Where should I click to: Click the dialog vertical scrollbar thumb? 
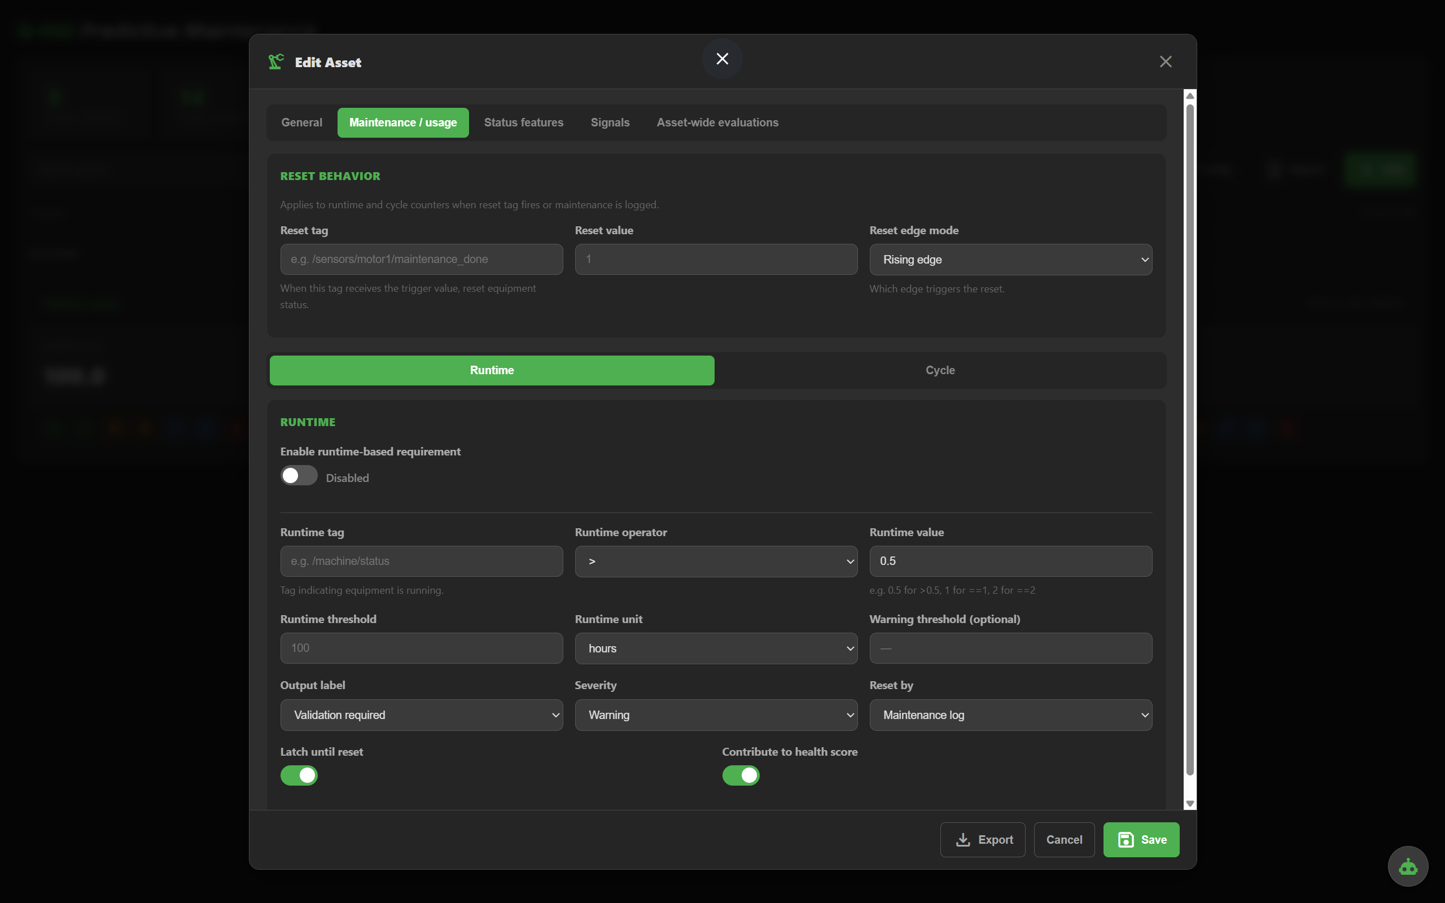pos(1189,440)
